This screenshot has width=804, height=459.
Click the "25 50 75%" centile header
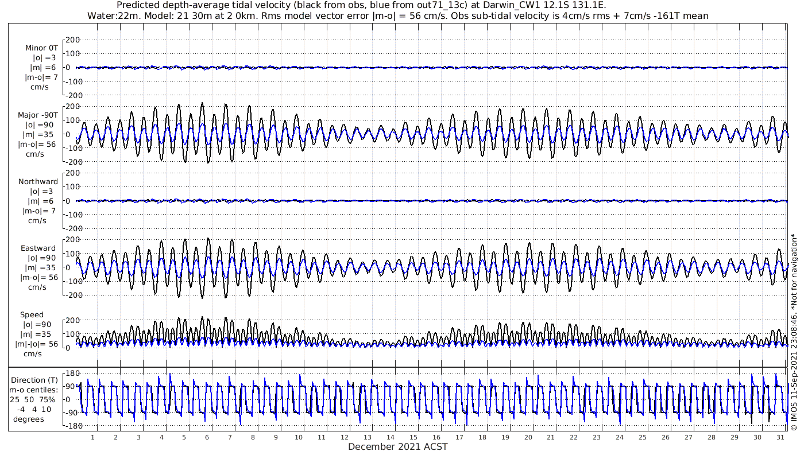click(33, 400)
